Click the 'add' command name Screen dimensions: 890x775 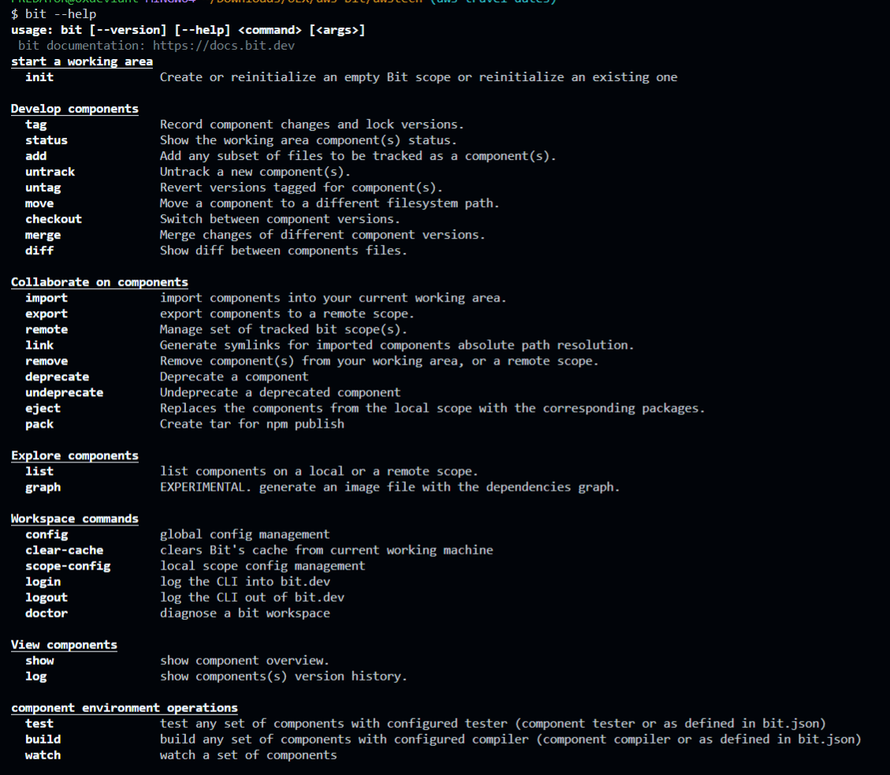(x=35, y=156)
